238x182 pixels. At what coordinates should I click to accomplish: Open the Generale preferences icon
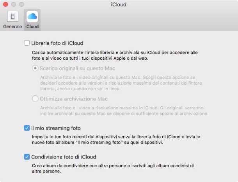click(x=12, y=17)
